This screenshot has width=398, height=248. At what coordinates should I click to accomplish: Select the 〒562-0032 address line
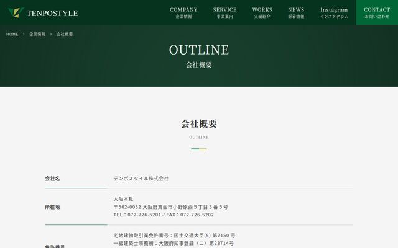(170, 207)
